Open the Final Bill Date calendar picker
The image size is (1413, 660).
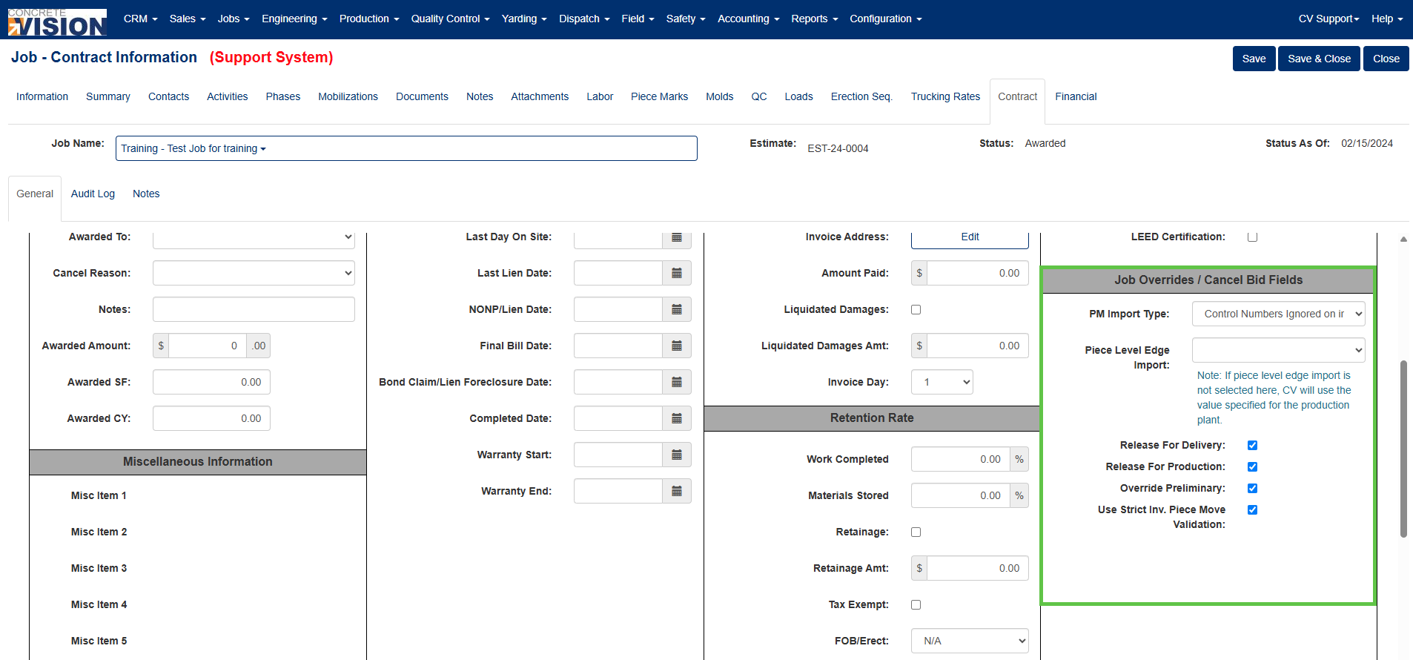pyautogui.click(x=677, y=346)
